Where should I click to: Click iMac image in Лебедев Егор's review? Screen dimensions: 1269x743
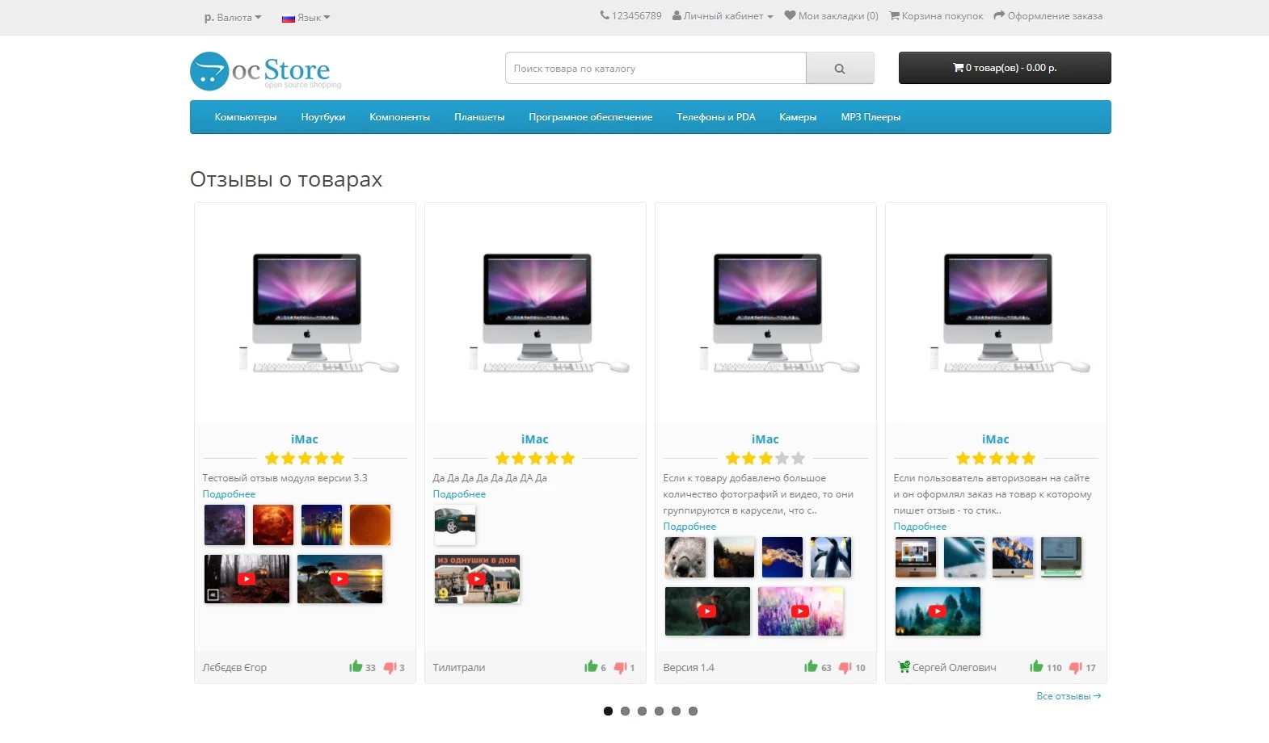coord(306,313)
